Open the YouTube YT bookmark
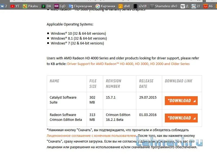Image resolution: width=217 pixels, height=155 pixels. 15,6
